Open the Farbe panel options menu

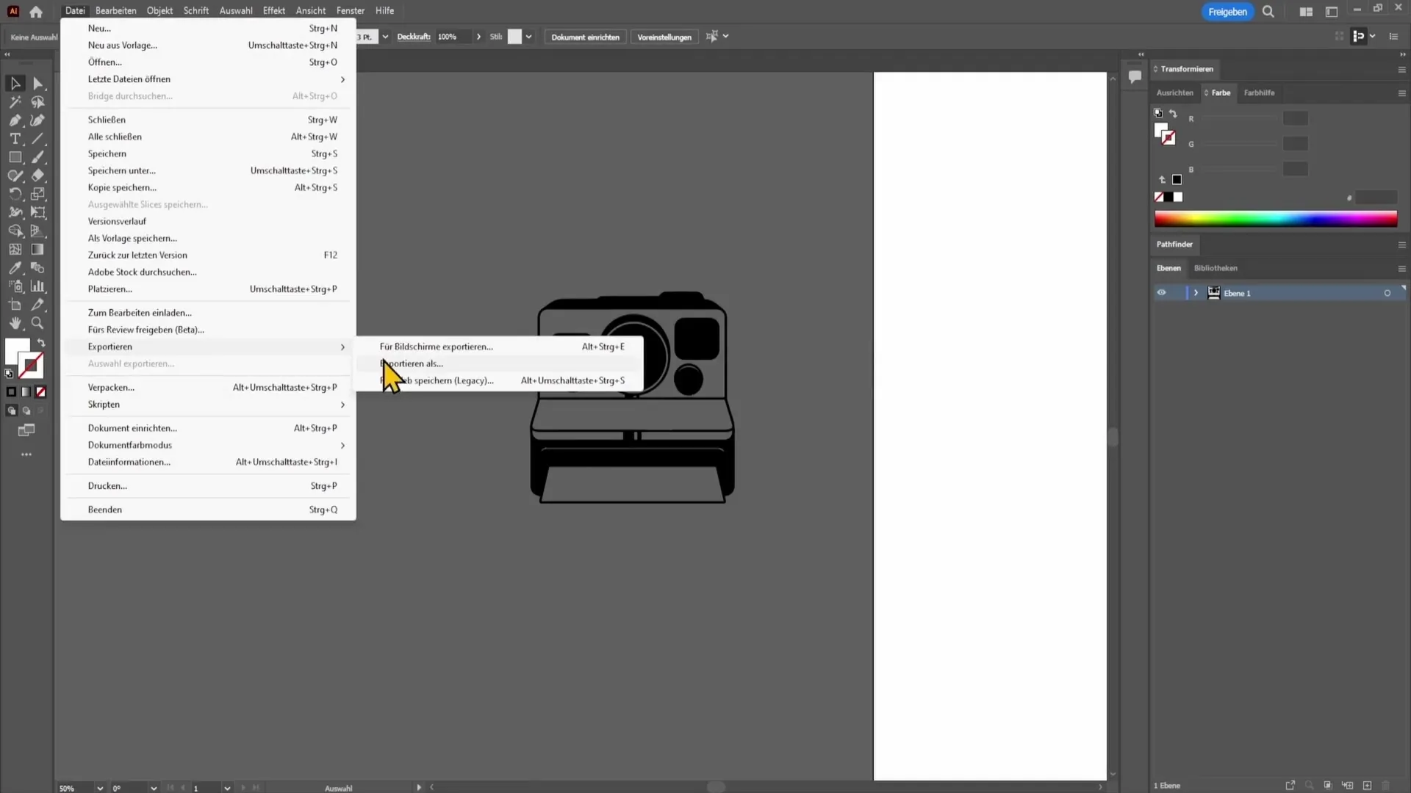coord(1401,93)
